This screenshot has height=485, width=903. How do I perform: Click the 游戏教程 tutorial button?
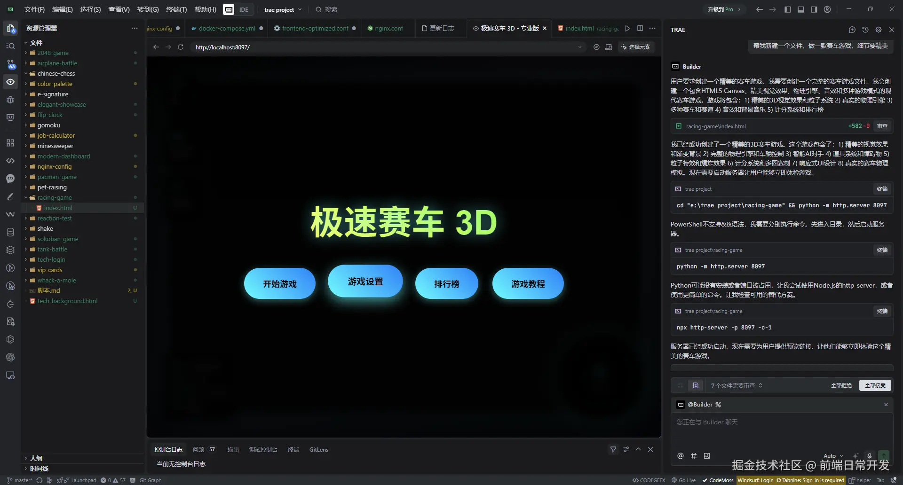click(528, 284)
